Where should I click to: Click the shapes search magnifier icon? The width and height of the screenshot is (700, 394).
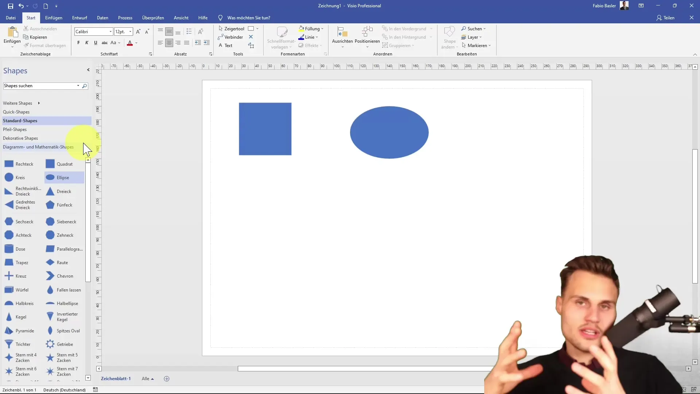85,86
